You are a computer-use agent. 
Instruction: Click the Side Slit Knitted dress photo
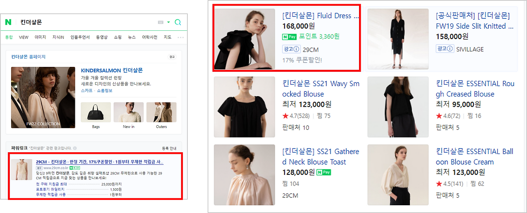click(398, 39)
